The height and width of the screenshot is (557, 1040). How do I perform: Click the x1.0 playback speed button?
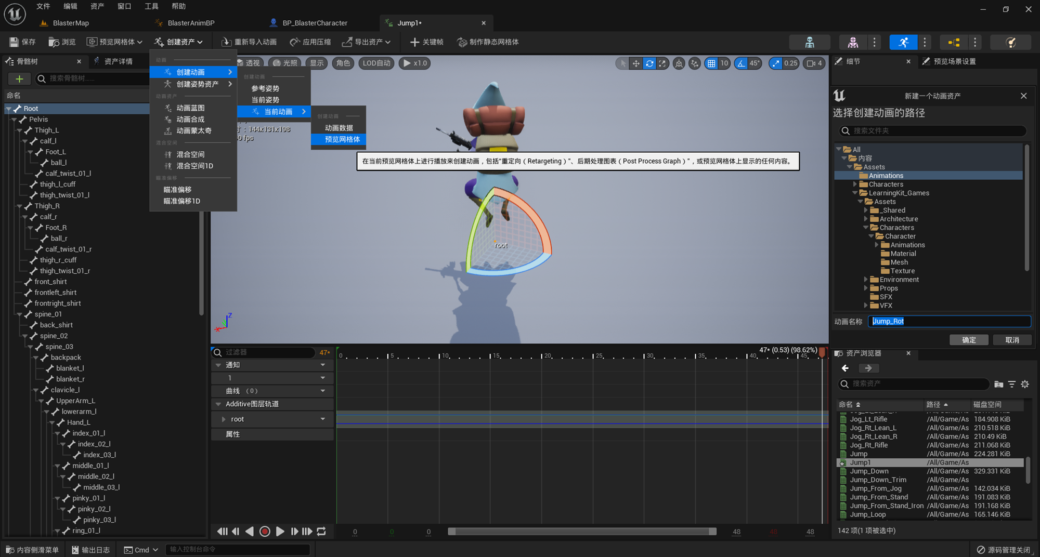(414, 63)
